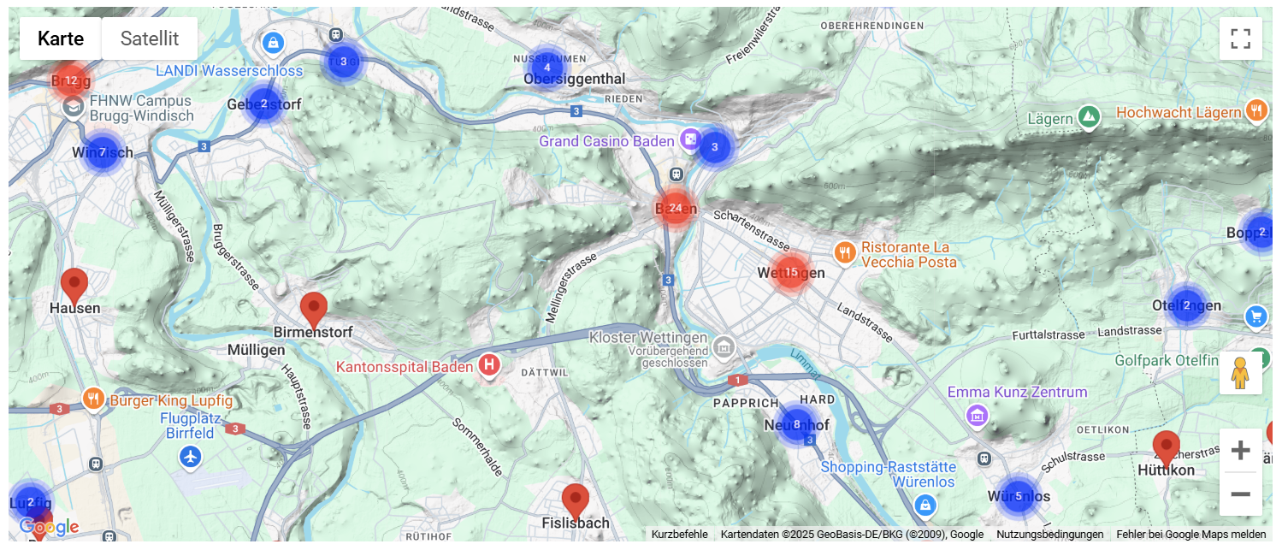Viewport: 1282px width, 550px height.
Task: Click Fehler bei Google Maps melden
Action: [x=1191, y=535]
